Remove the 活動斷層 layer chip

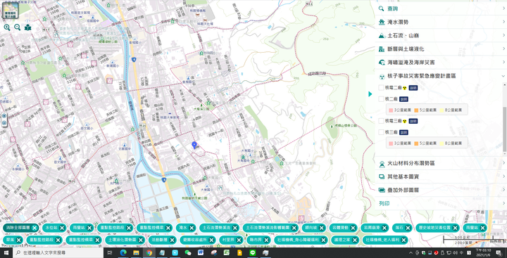click(172, 240)
